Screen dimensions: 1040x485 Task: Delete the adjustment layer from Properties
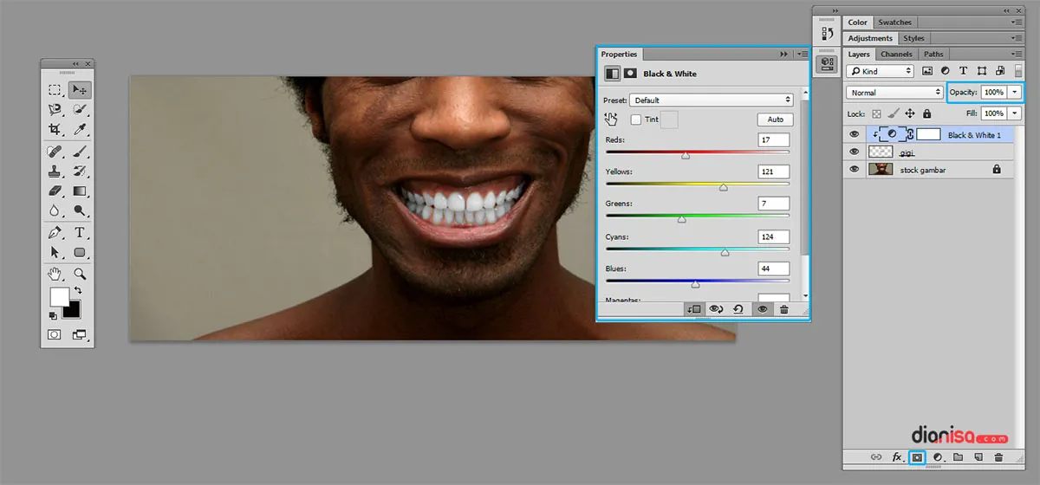784,308
